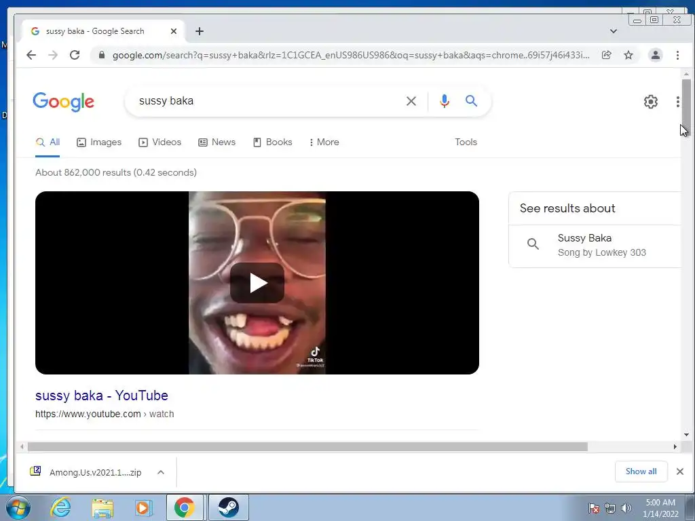
Task: Expand the Among.Us download options chevron
Action: click(x=161, y=472)
